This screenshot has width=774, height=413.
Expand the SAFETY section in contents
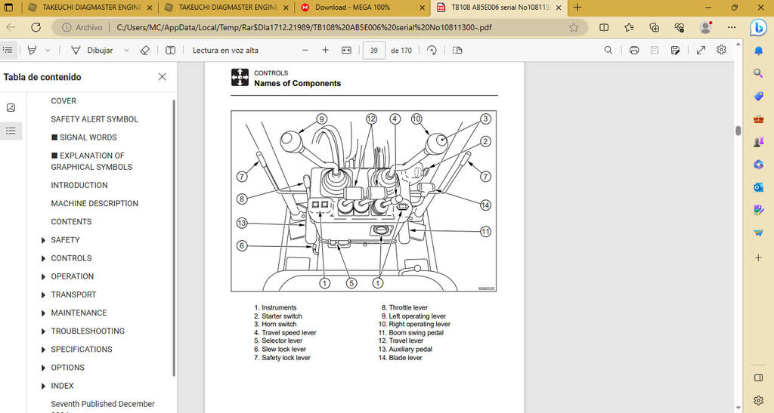tap(43, 240)
